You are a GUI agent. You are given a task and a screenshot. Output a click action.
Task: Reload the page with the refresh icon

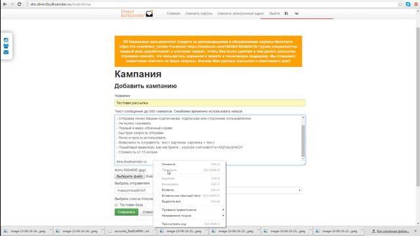(19, 5)
